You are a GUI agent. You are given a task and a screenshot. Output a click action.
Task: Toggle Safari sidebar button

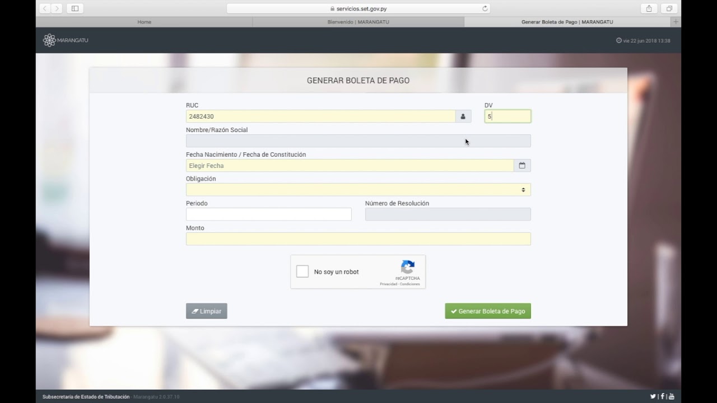point(75,8)
